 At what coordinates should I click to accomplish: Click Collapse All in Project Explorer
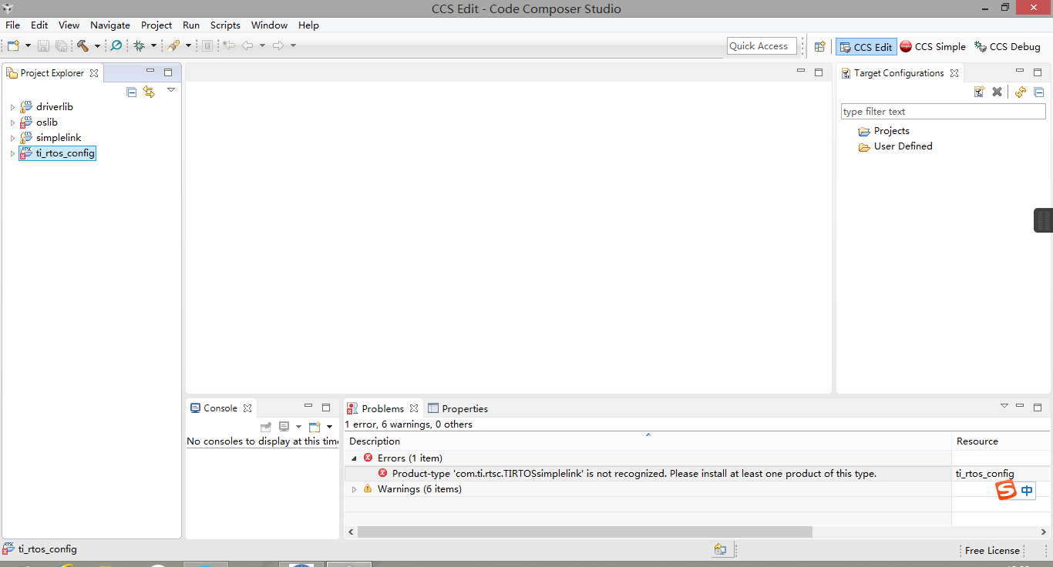[131, 92]
